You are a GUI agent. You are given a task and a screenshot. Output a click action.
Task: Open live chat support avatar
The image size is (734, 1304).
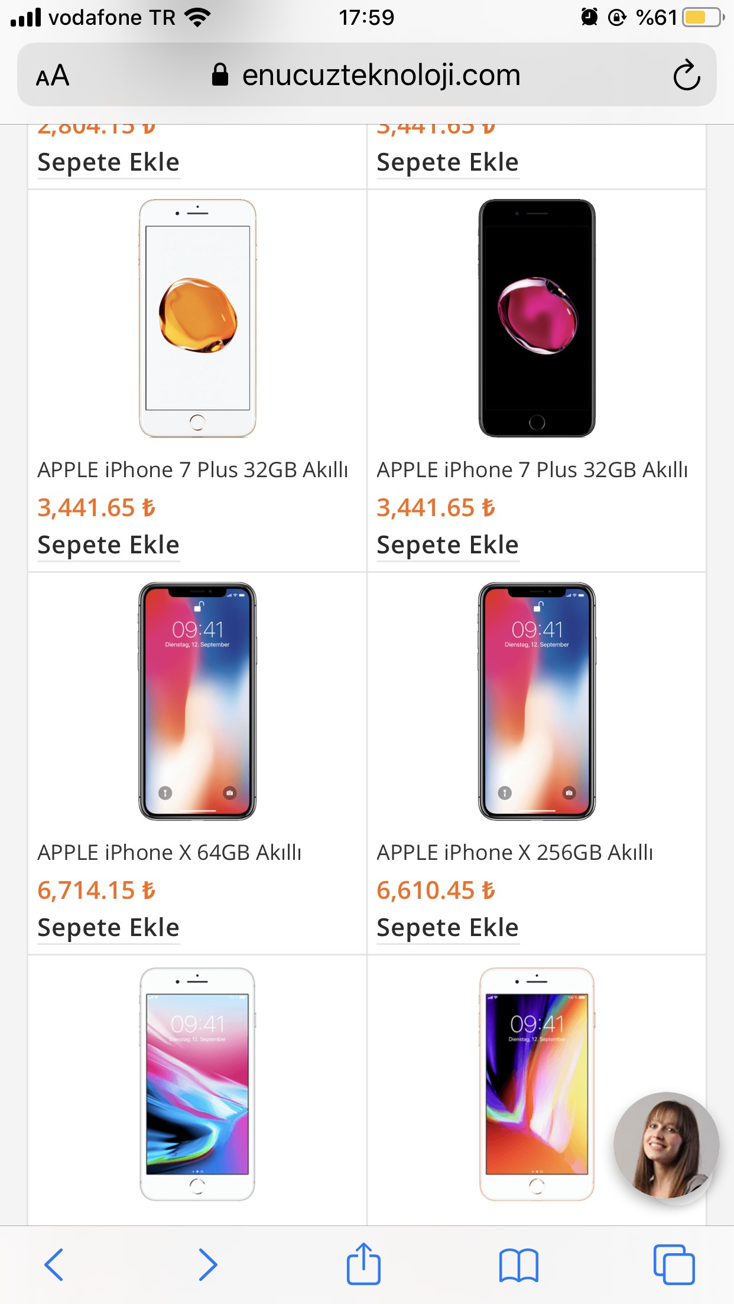[x=666, y=1145]
